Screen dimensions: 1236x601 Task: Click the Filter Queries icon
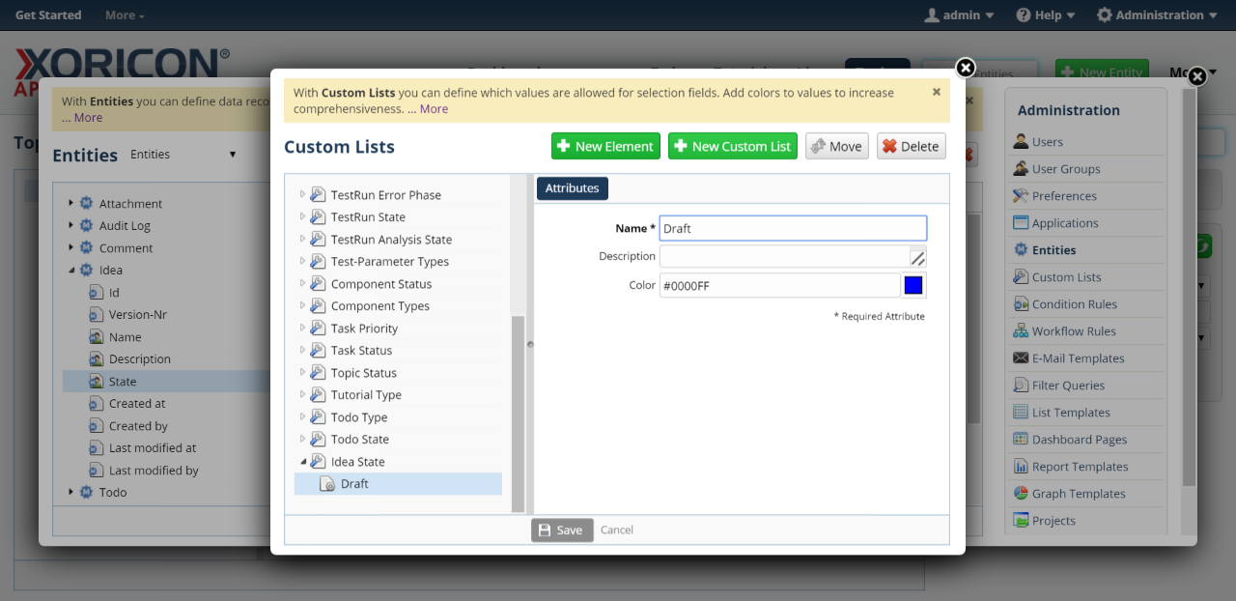click(x=1021, y=386)
